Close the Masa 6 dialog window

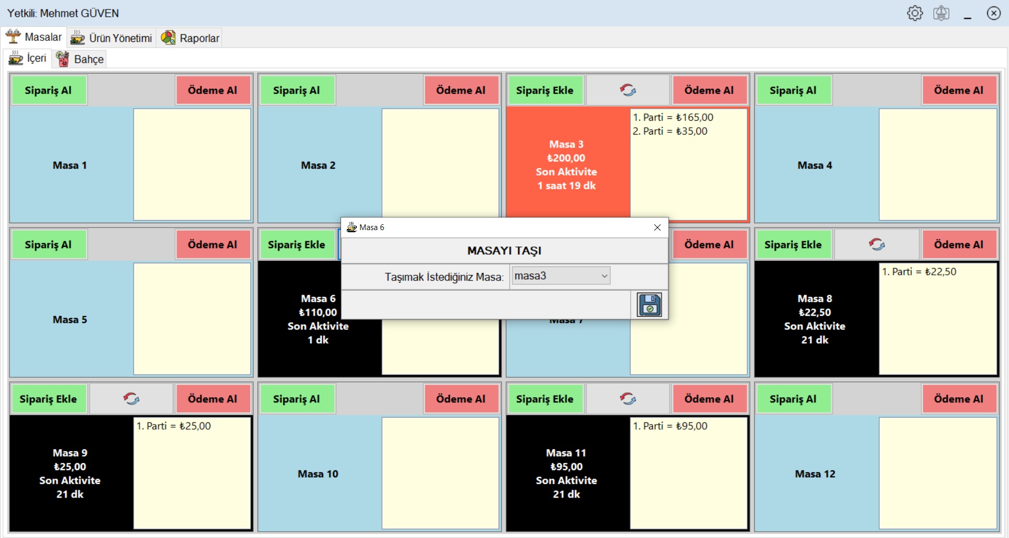(x=657, y=227)
